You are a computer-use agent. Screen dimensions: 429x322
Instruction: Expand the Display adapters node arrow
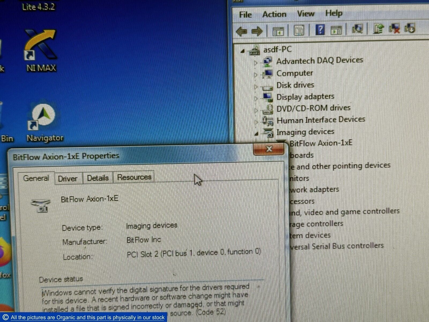[x=256, y=98]
